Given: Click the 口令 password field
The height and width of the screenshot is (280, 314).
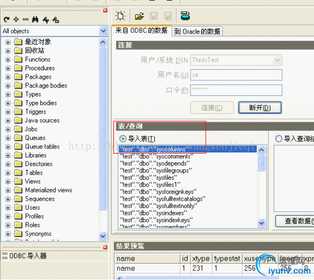Looking at the screenshot, I should click(236, 90).
